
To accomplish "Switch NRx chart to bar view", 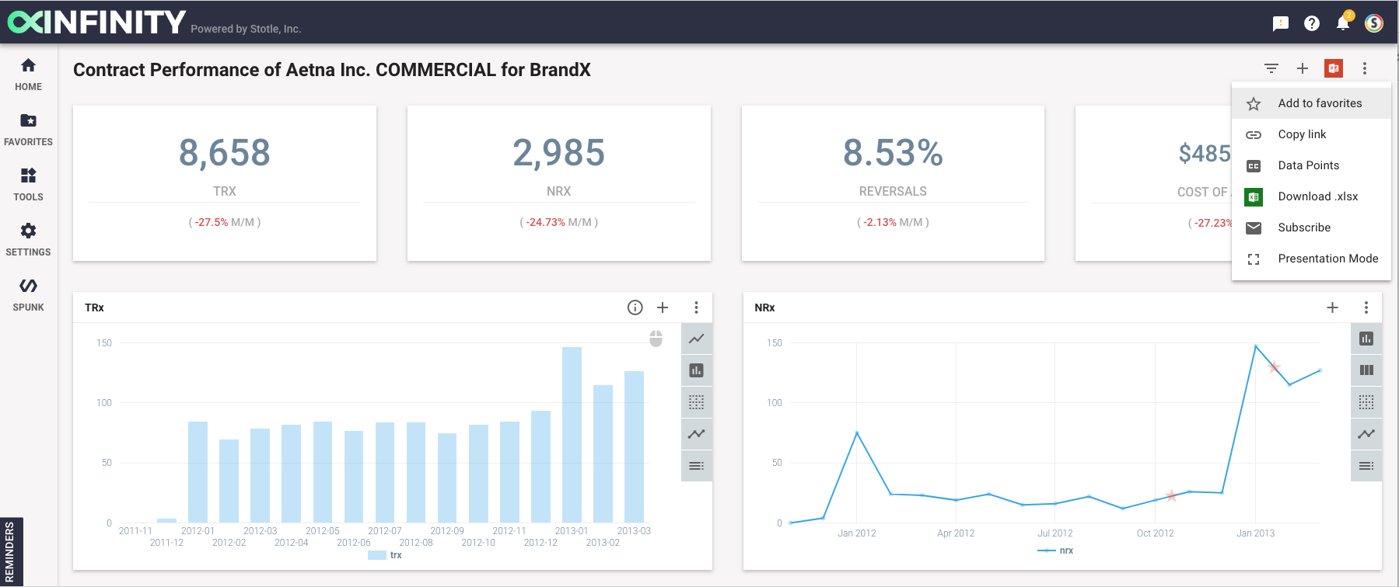I will [x=1366, y=339].
